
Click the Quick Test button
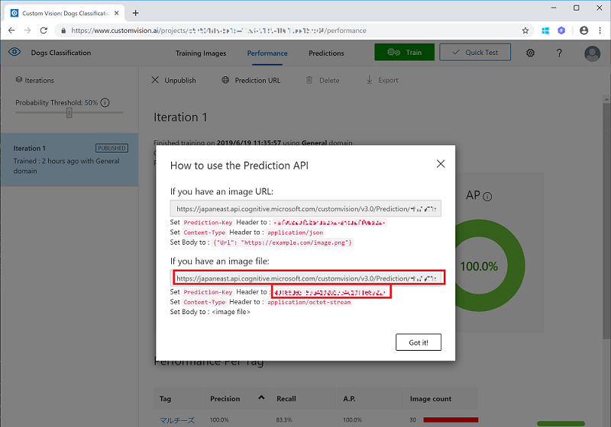(475, 52)
